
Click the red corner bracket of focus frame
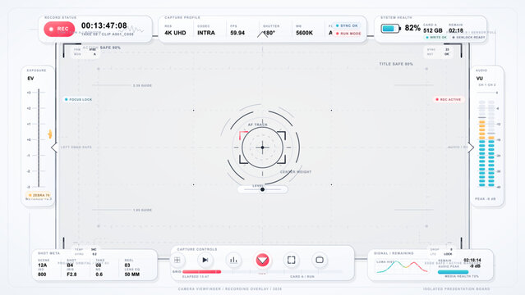click(x=243, y=135)
